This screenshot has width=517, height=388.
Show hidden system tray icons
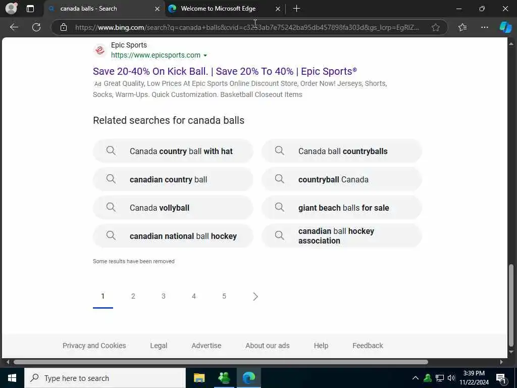[x=416, y=378]
